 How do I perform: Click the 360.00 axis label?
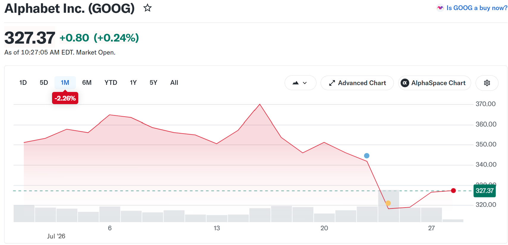[x=486, y=124]
